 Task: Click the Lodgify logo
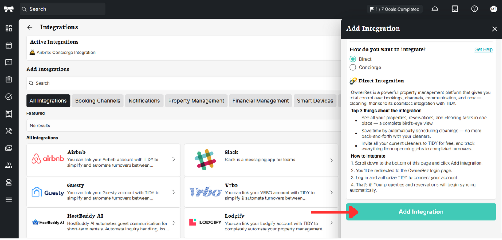click(206, 223)
